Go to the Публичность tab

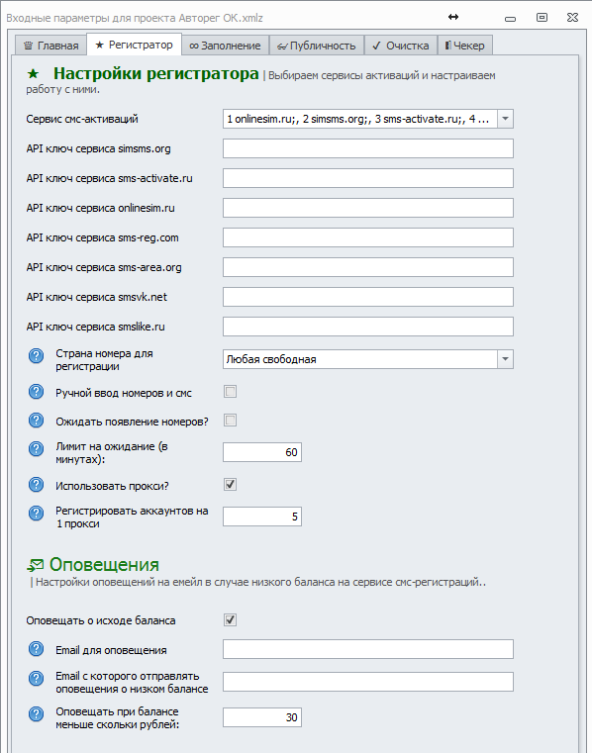click(316, 46)
